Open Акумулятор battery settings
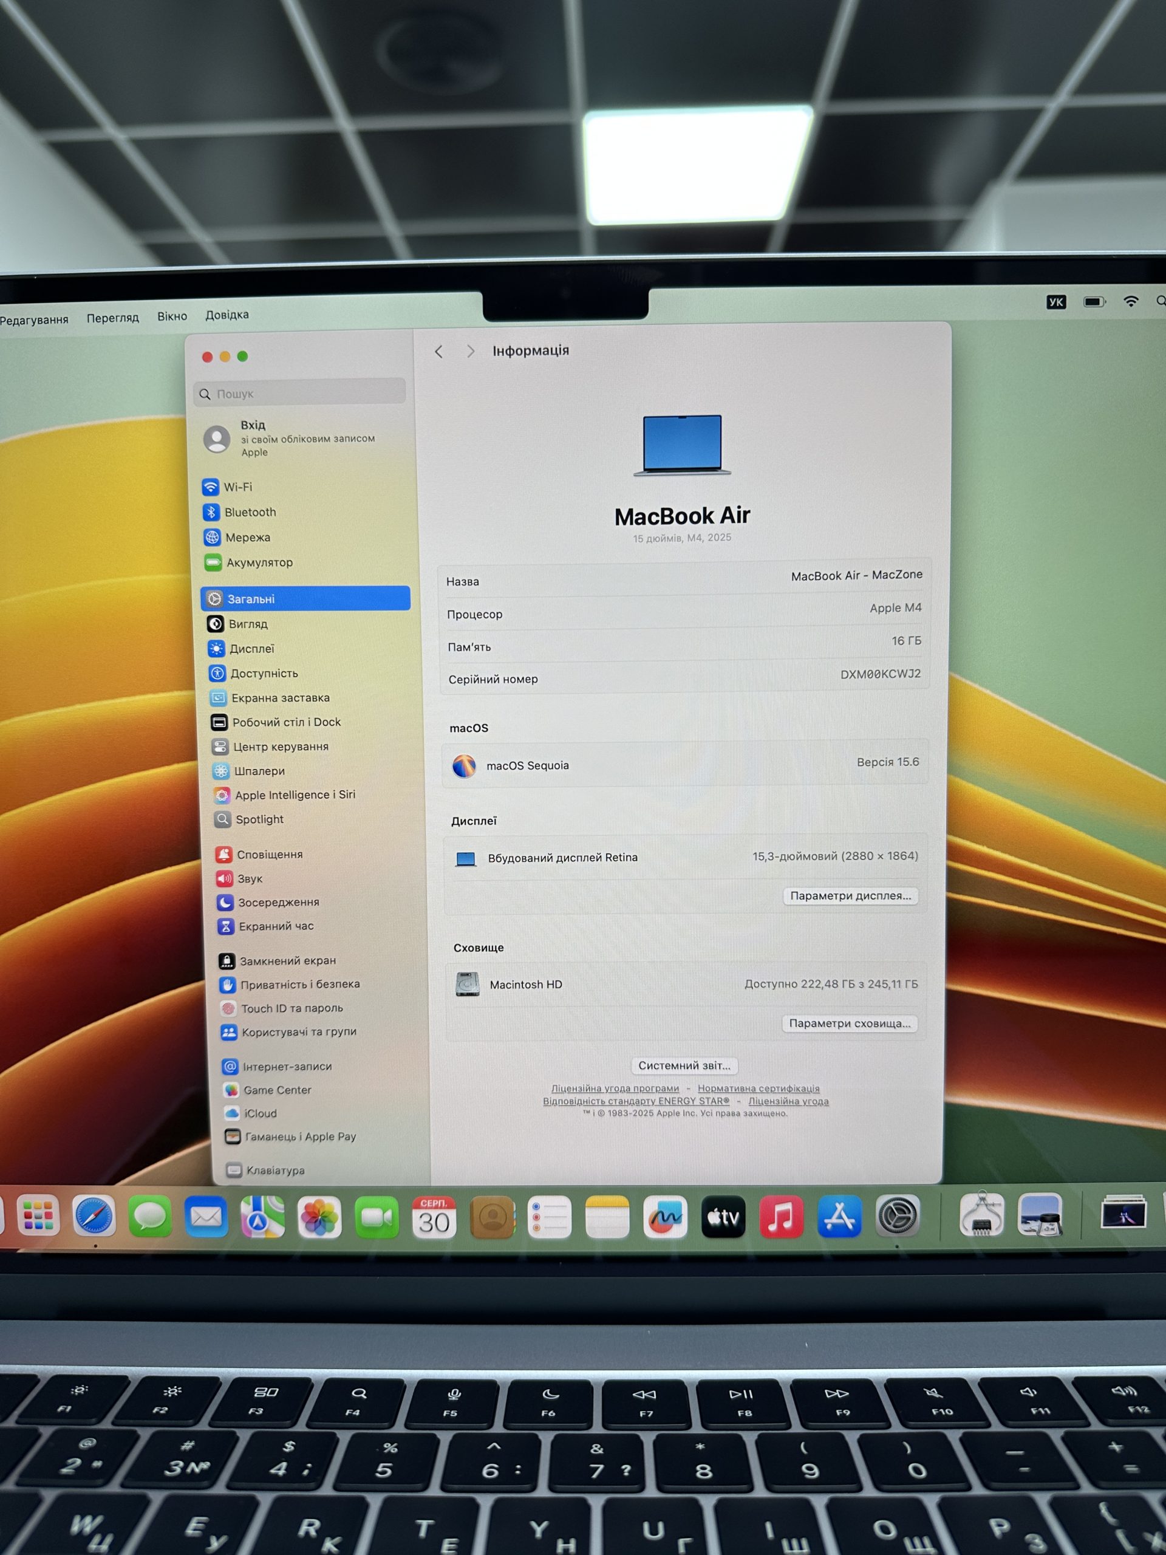1166x1555 pixels. (x=249, y=562)
